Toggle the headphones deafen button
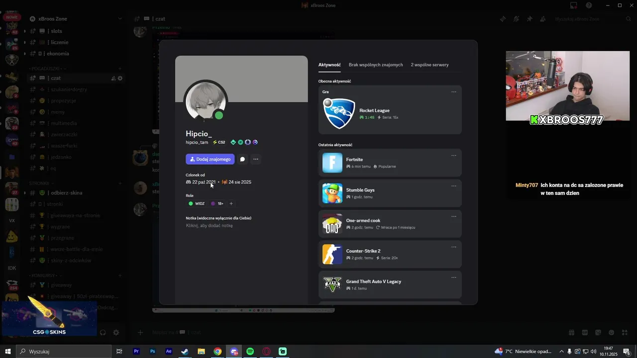 (x=103, y=333)
